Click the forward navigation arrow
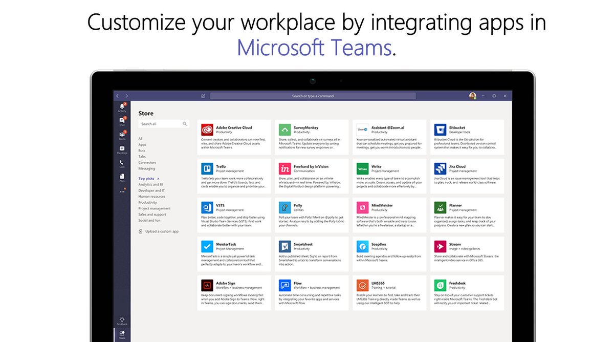The image size is (614, 342). pyautogui.click(x=126, y=96)
